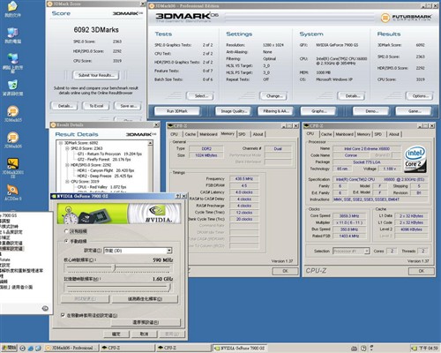
Task: Click the 3DMark06 Professional taskbar button
Action: pyautogui.click(x=71, y=348)
